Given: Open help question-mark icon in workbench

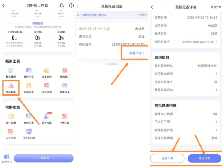Looking at the screenshot, I should tap(71, 6).
